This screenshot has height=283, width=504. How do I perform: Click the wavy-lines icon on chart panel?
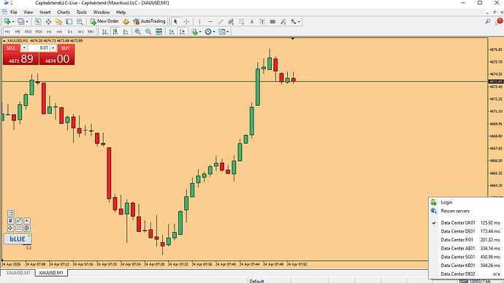pos(19,228)
